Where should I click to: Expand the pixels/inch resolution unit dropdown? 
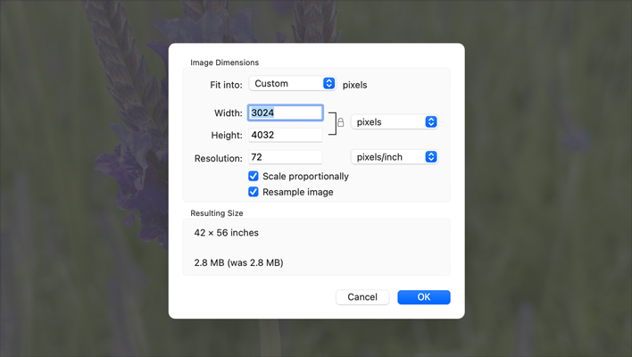(394, 157)
